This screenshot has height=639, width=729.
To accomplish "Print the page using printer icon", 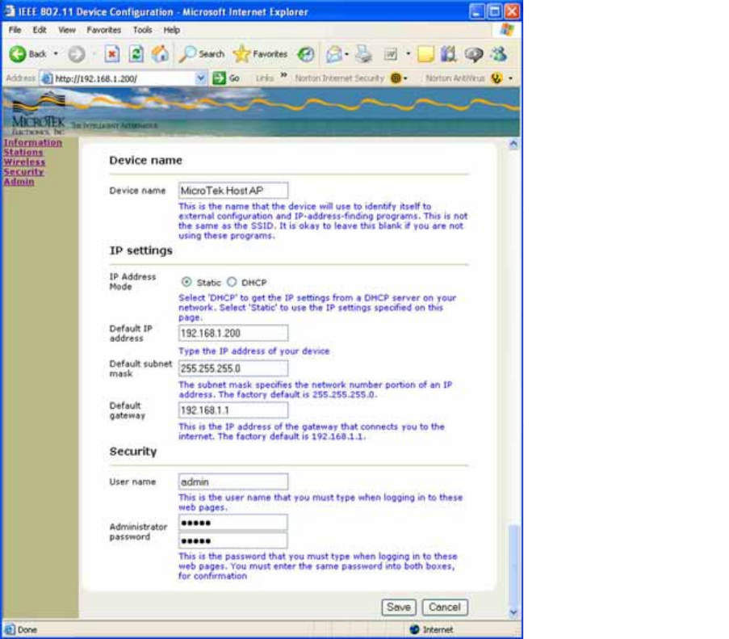I will (363, 54).
